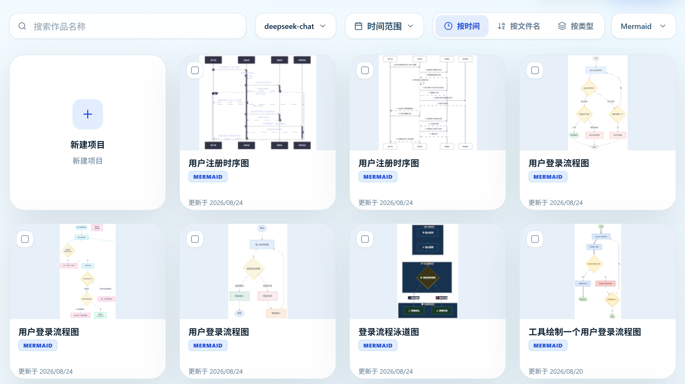Open top-row login flowchart thumbnail

click(x=598, y=103)
